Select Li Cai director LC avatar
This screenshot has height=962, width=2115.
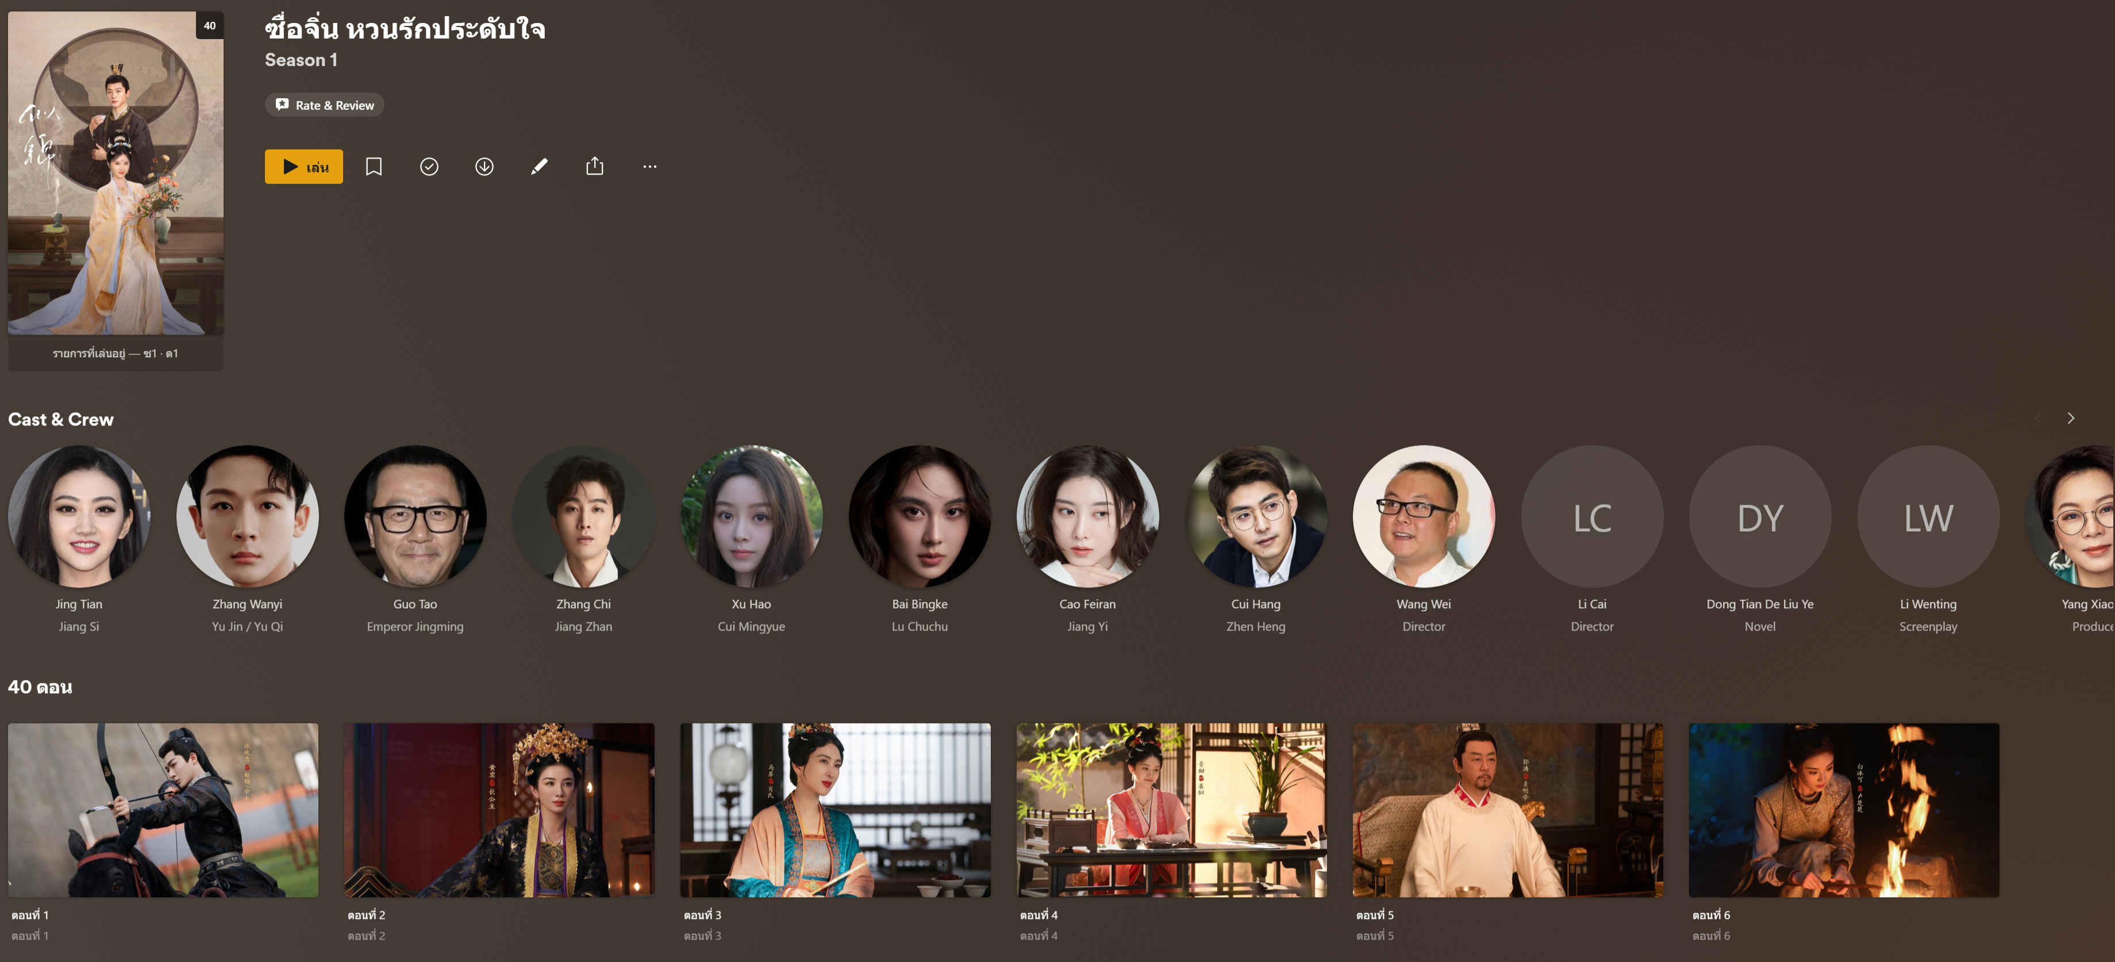[1591, 516]
